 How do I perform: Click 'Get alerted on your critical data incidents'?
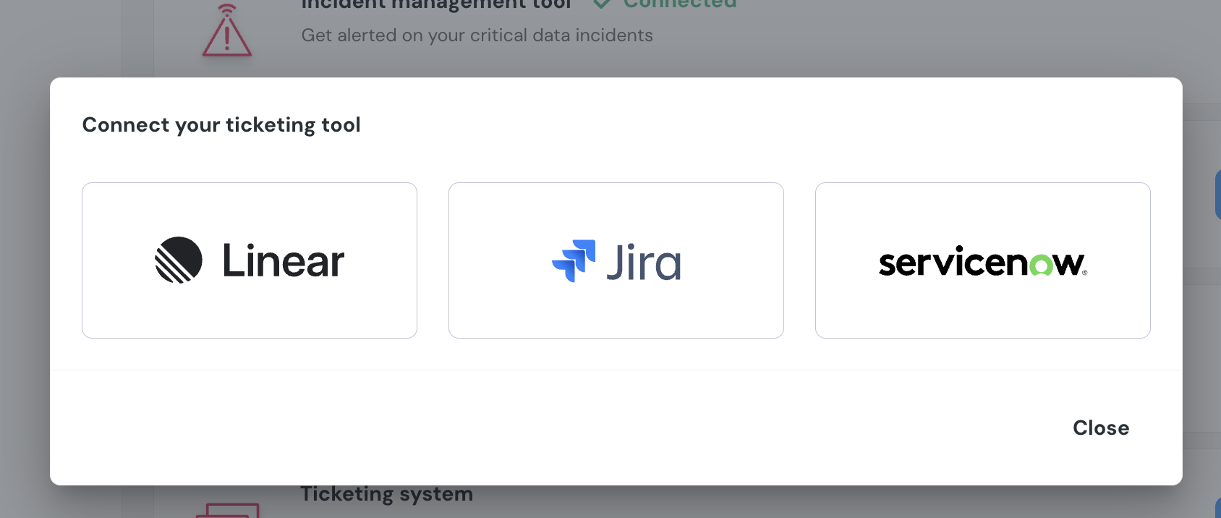tap(477, 35)
